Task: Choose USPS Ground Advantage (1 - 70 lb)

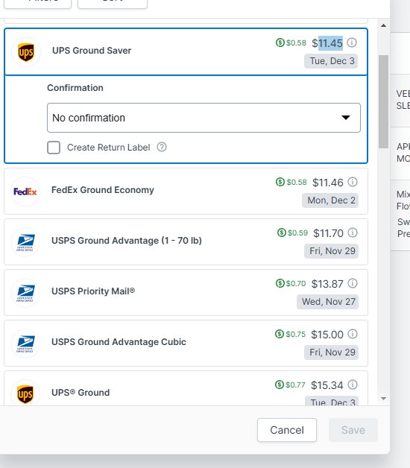Action: (x=186, y=241)
